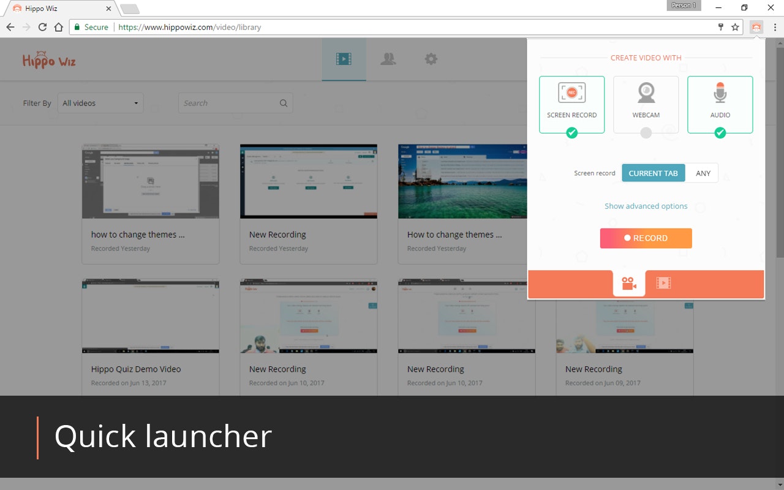
Task: Click 'Recorded on Jun 13, 2017' text
Action: coord(129,383)
